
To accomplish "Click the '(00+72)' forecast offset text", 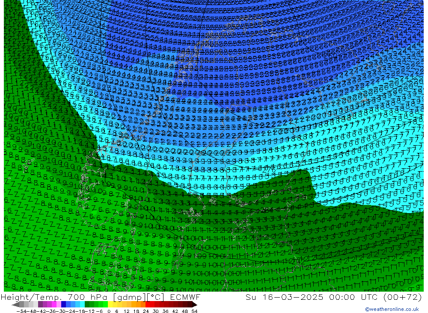I will pos(403,297).
